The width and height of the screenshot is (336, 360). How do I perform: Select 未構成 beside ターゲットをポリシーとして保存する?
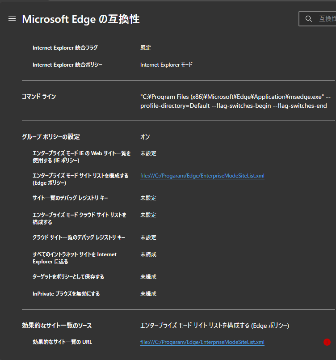pyautogui.click(x=148, y=277)
